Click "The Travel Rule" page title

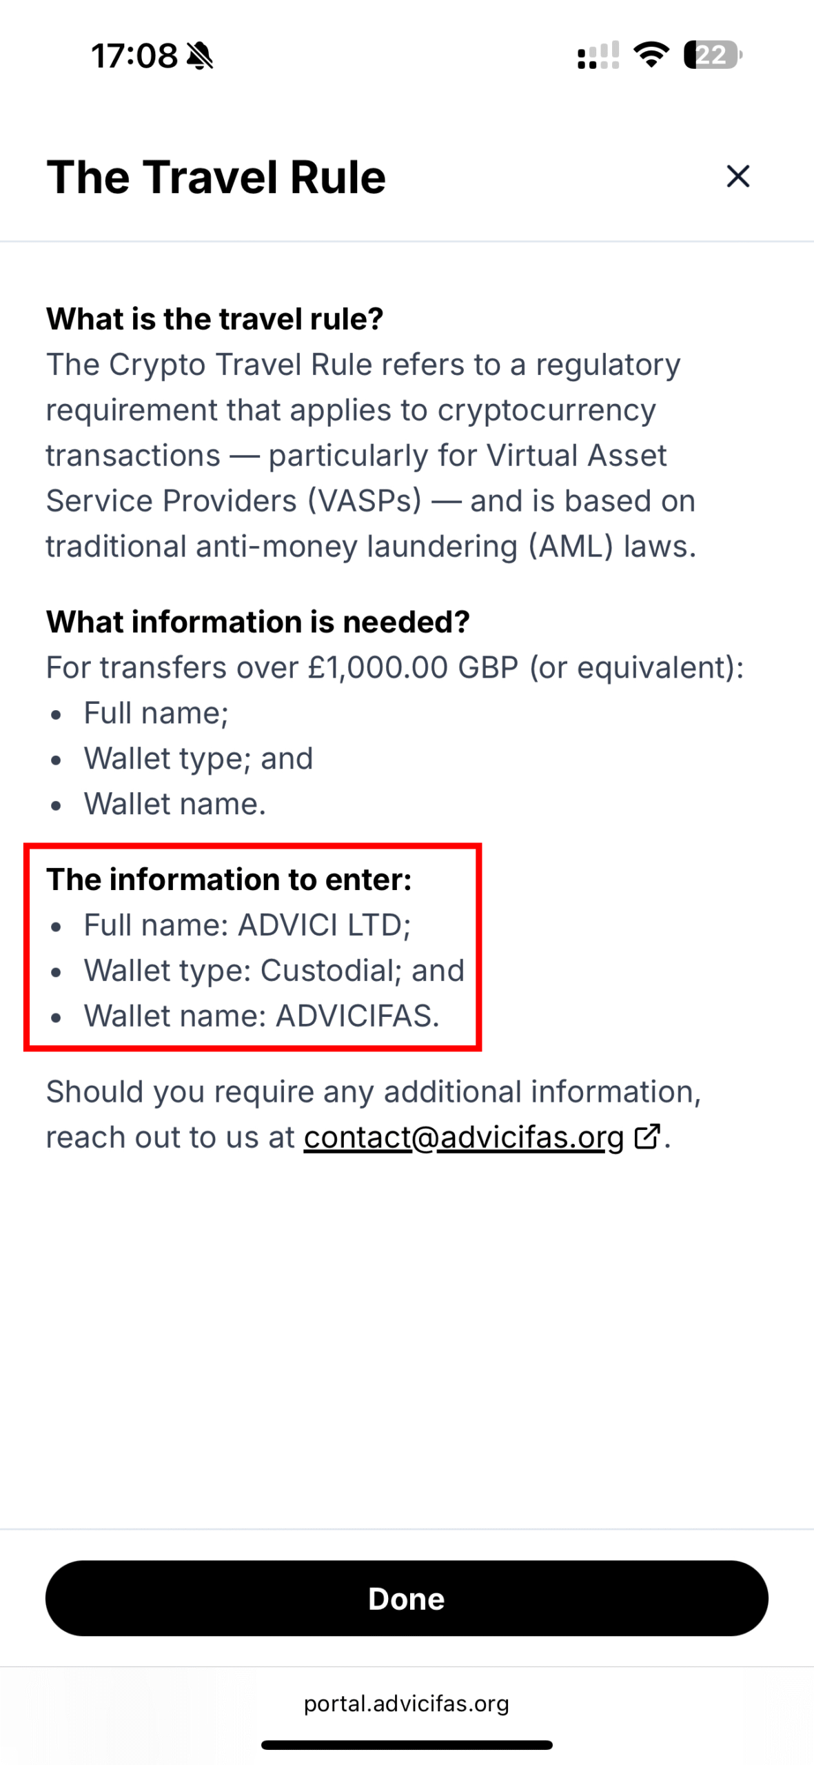click(x=216, y=177)
